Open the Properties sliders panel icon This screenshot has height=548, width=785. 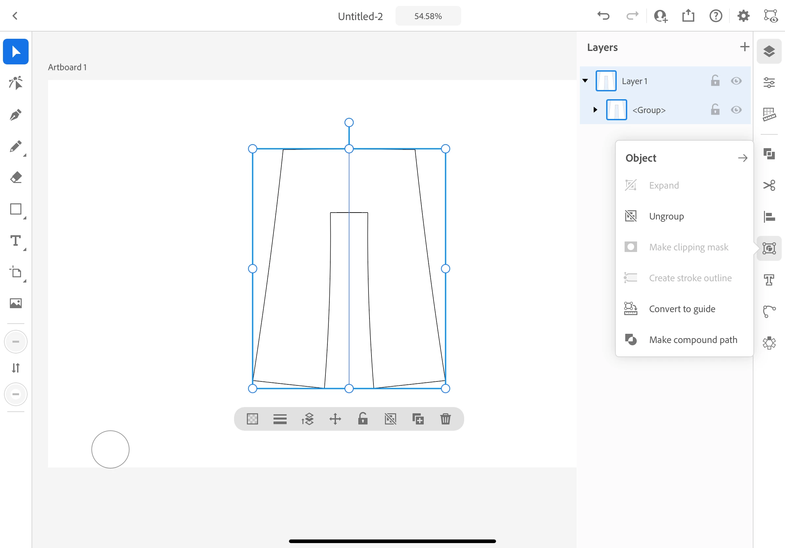[769, 82]
